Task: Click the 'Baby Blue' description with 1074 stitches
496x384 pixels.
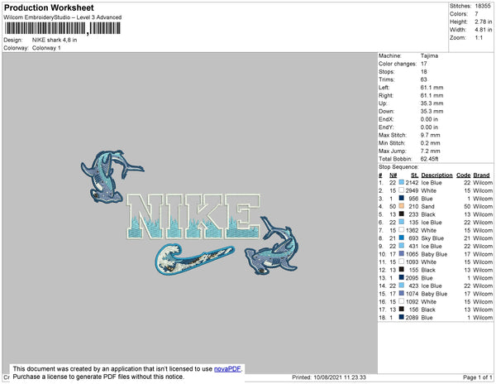Action: (x=434, y=294)
